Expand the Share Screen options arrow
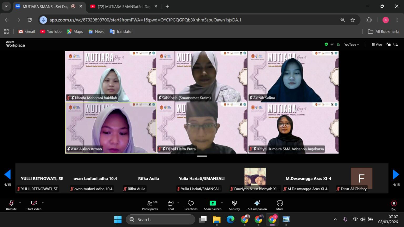This screenshot has width=404, height=227. coord(222,203)
